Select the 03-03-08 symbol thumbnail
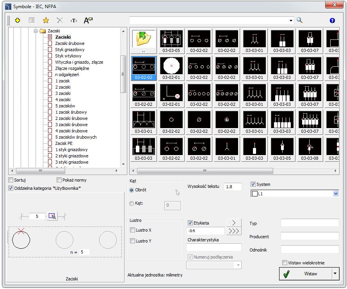 310,149
